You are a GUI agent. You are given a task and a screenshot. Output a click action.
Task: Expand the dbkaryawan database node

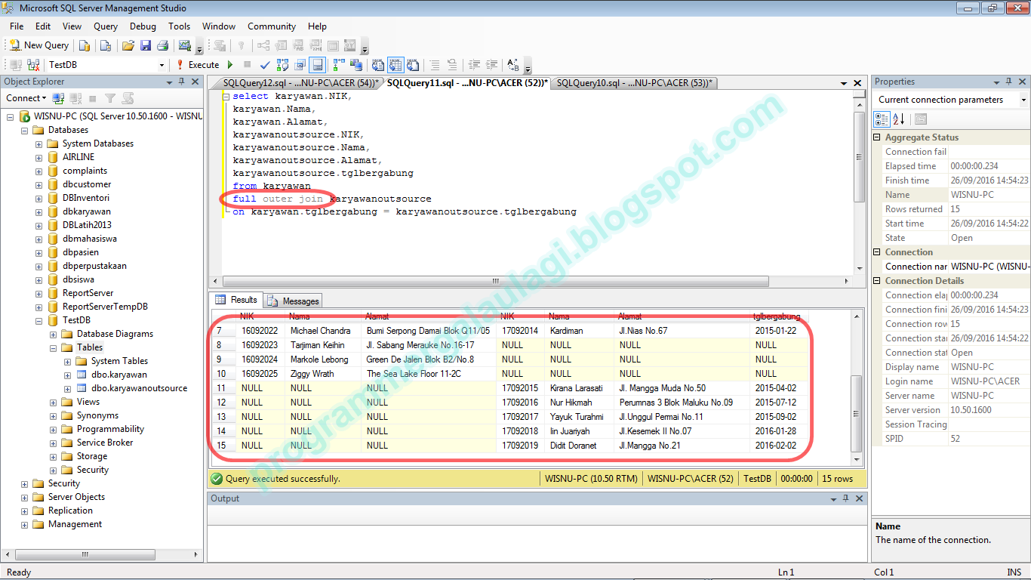[38, 211]
